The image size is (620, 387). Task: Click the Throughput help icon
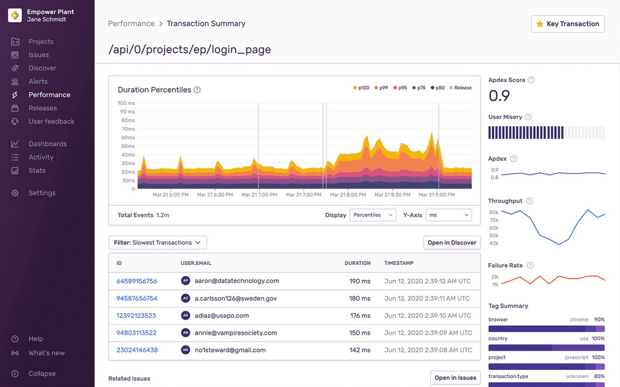coord(529,201)
